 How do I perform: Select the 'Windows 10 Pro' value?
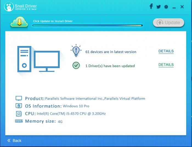pos(76,106)
